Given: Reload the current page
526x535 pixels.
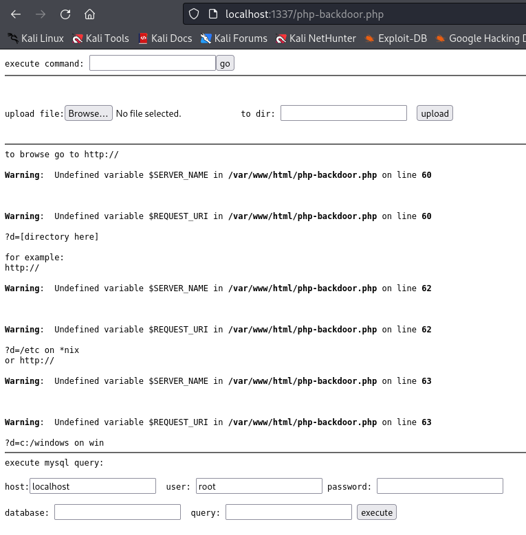Looking at the screenshot, I should click(x=65, y=14).
